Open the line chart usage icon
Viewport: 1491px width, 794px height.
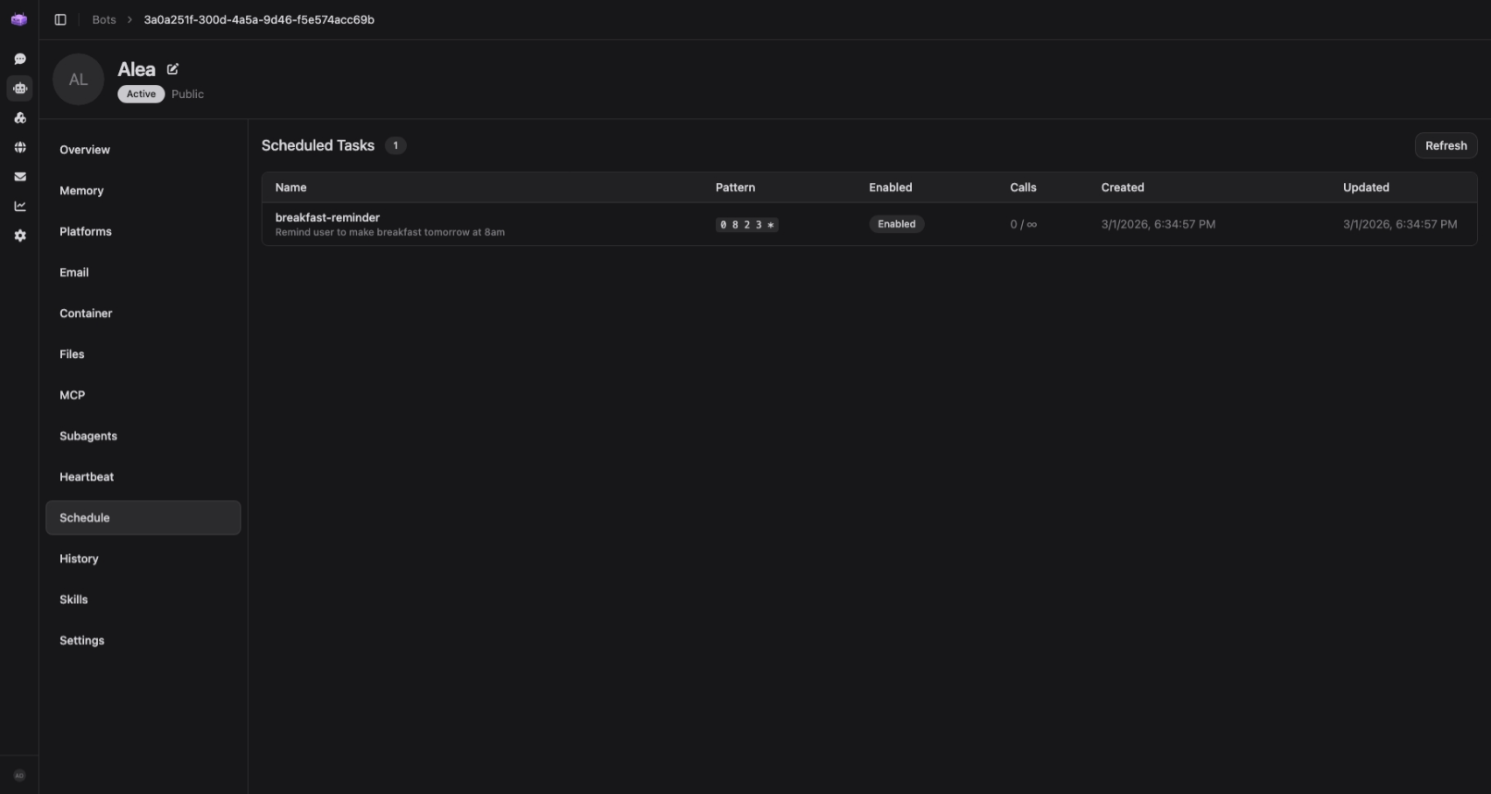click(x=19, y=207)
